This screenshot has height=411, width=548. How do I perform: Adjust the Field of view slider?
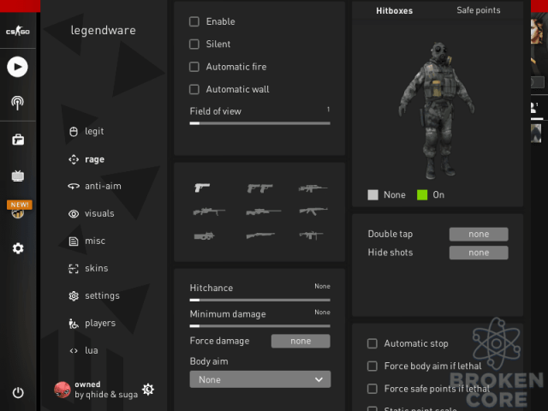click(x=259, y=123)
